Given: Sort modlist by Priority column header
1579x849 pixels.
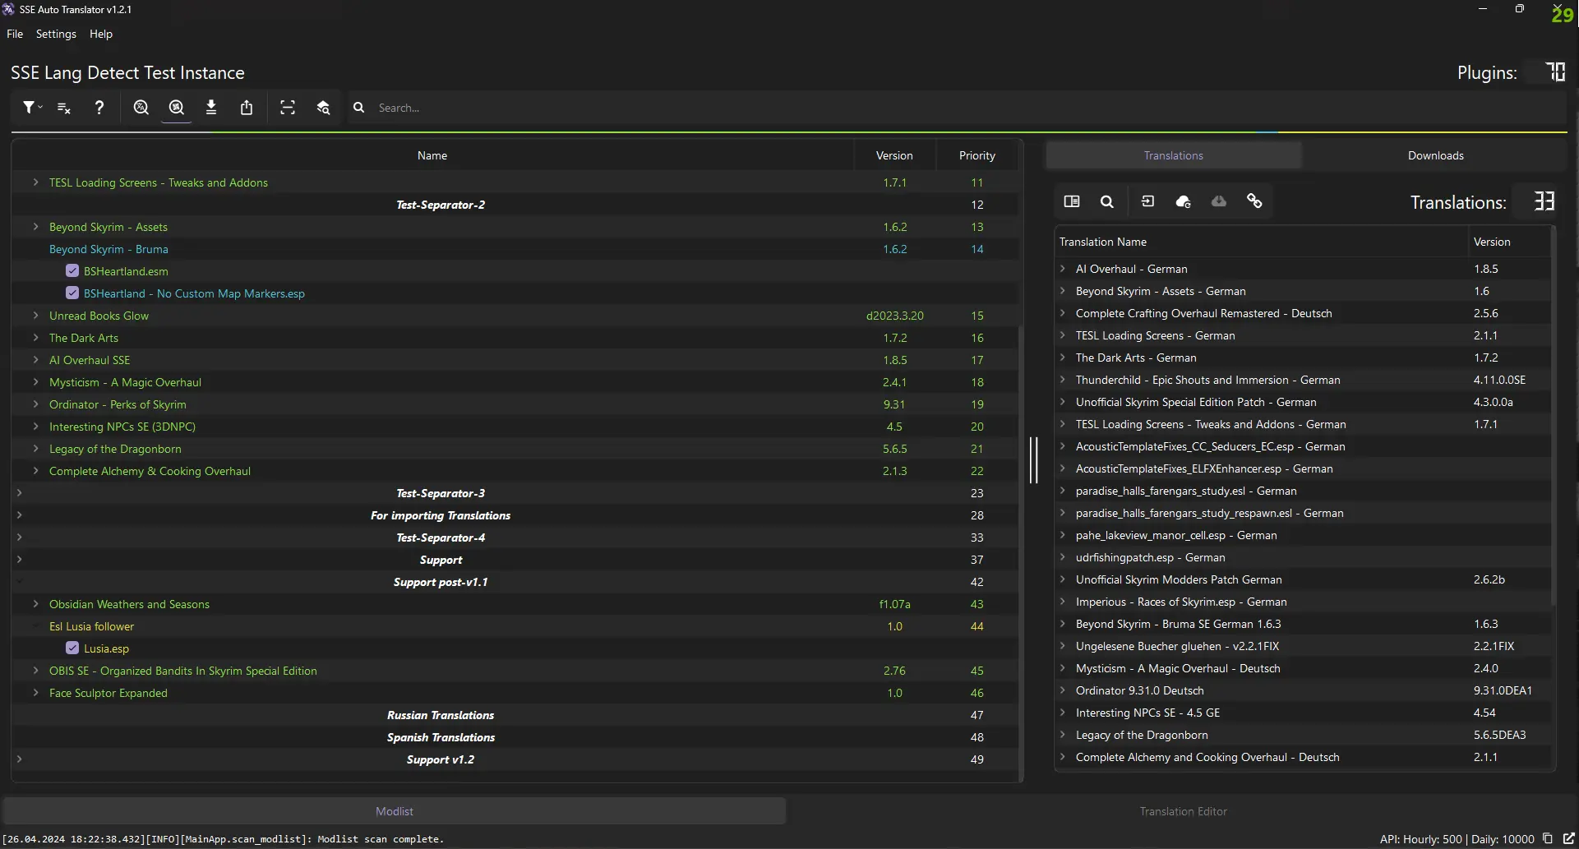Looking at the screenshot, I should click(976, 155).
